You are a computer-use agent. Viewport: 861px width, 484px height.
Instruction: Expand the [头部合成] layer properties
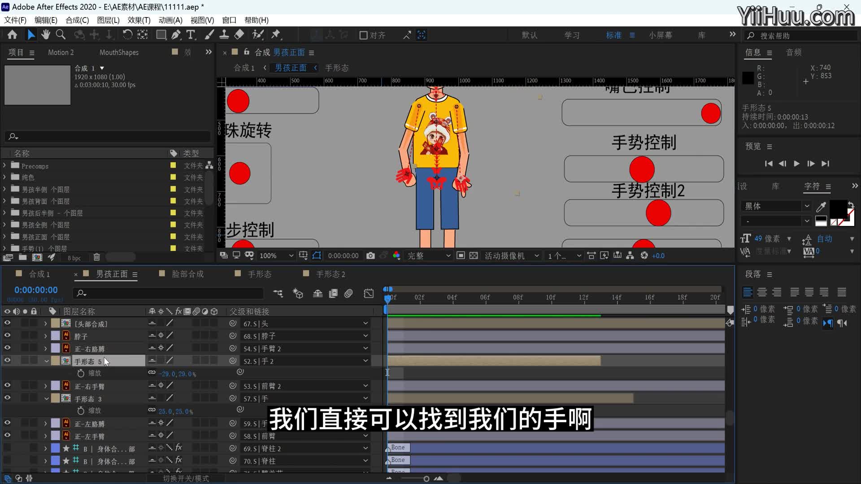(x=45, y=323)
